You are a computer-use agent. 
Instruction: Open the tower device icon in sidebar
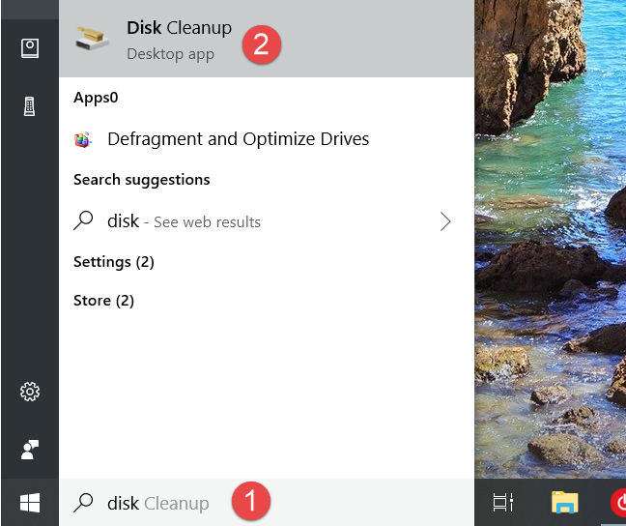coord(30,106)
